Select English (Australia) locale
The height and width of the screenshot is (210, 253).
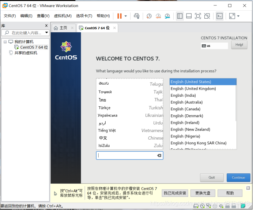pos(203,102)
